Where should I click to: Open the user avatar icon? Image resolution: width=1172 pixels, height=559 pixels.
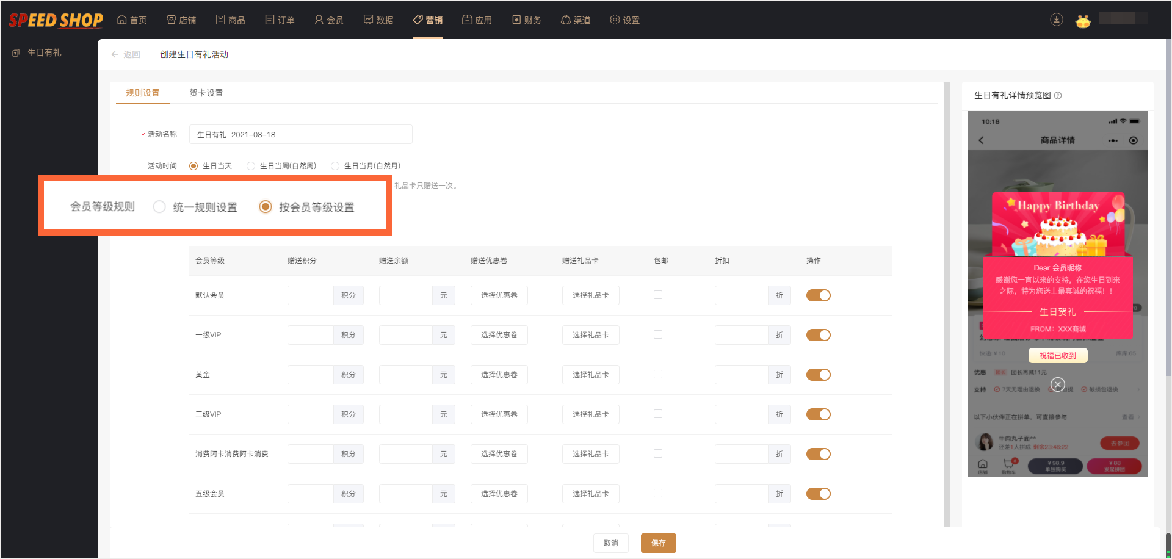[1083, 21]
